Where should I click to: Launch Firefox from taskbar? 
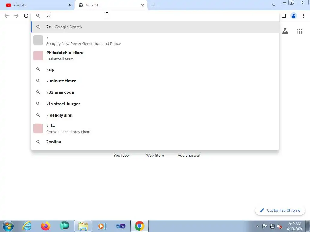click(45, 226)
